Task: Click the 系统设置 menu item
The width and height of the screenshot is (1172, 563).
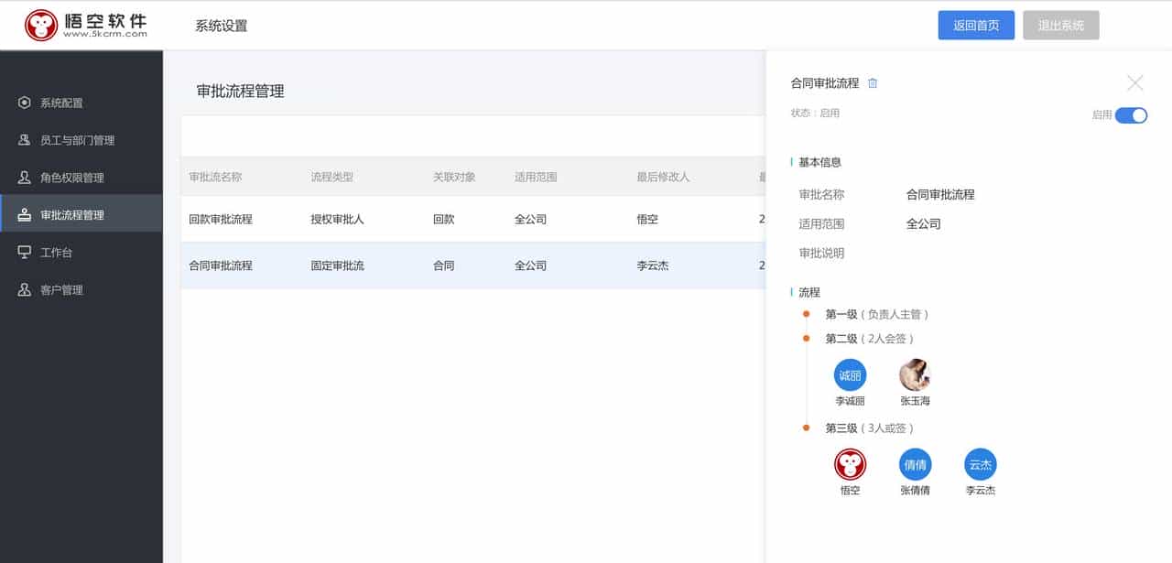Action: coord(220,25)
